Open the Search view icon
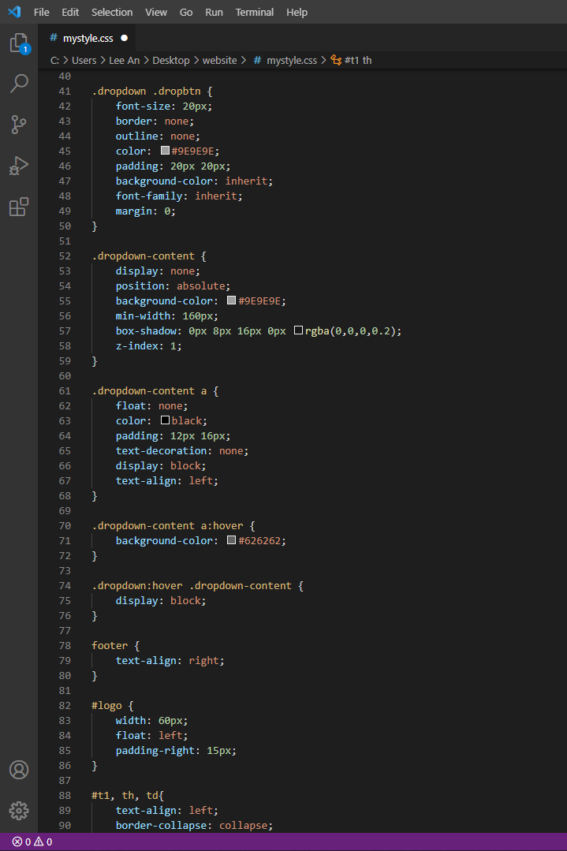 pyautogui.click(x=19, y=84)
